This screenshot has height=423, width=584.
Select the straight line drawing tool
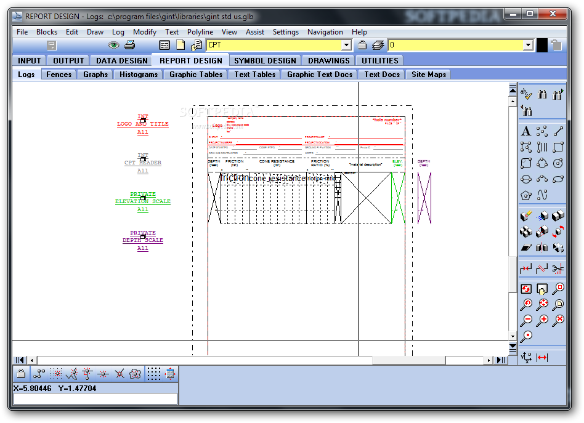coord(558,131)
